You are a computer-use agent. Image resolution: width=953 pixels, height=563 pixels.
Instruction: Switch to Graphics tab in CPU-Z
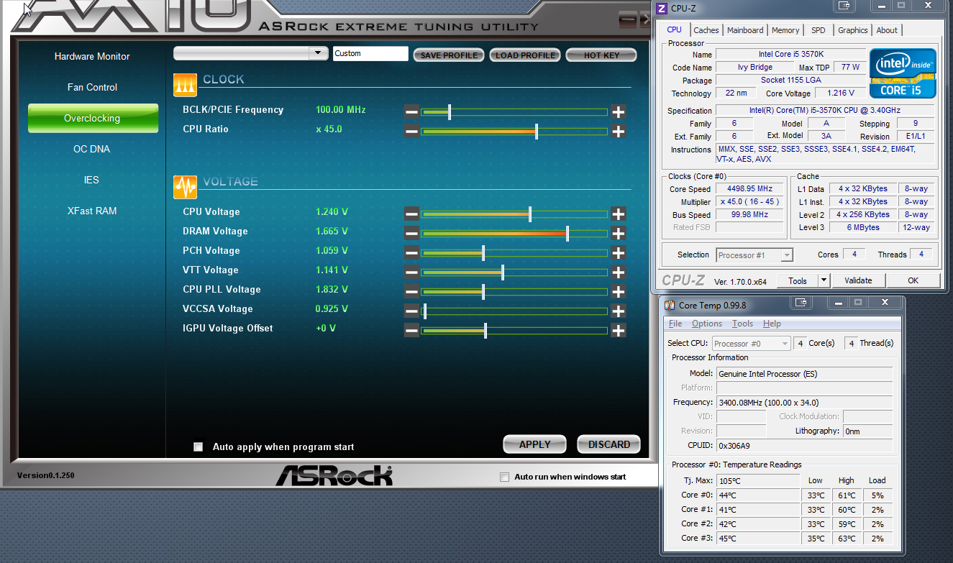click(x=852, y=30)
